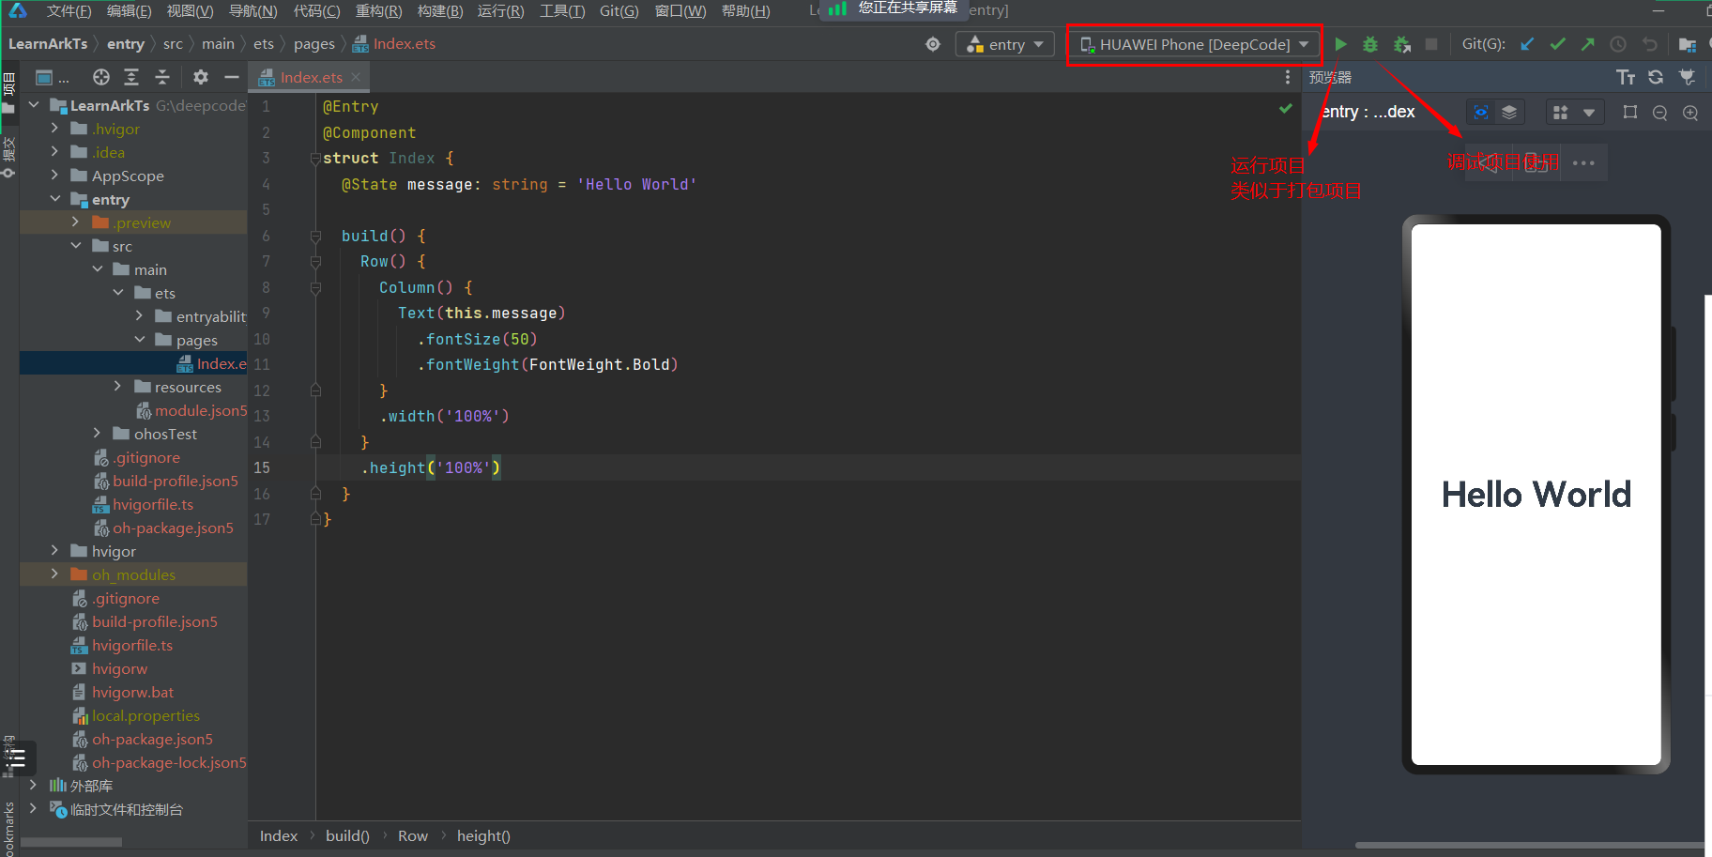Expand the AppScope folder

pyautogui.click(x=54, y=176)
